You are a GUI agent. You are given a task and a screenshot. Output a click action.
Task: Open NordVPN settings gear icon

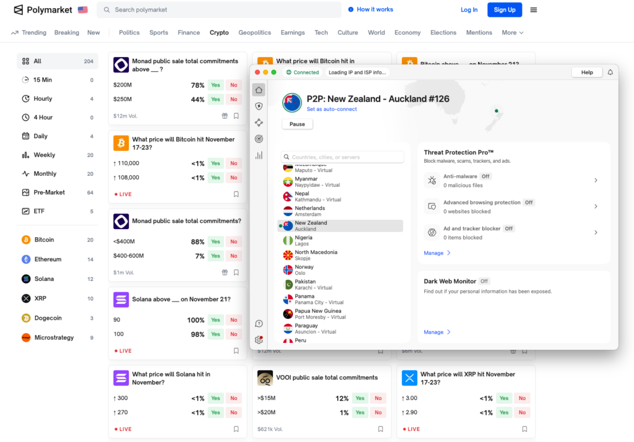tap(259, 340)
